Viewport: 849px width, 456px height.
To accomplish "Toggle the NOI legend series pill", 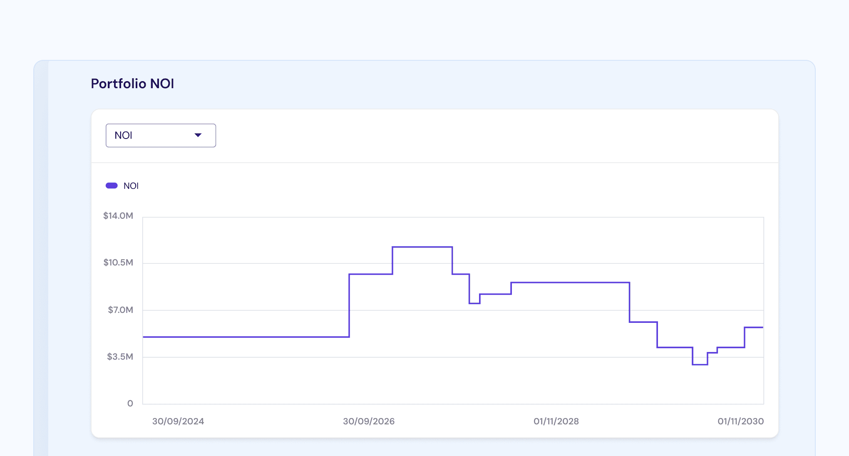I will pos(112,186).
